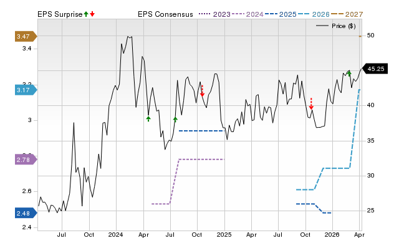Click the 2.6 EPS axis label
The width and height of the screenshot is (399, 238).
point(27,191)
